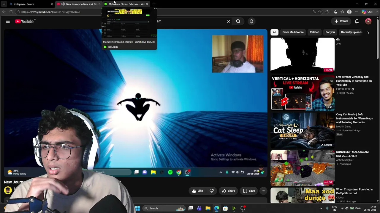Open 'Live Stream Vertically and Horizontally' title

point(354,81)
